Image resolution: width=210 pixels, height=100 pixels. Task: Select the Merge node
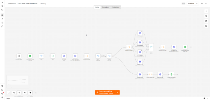[151, 47]
